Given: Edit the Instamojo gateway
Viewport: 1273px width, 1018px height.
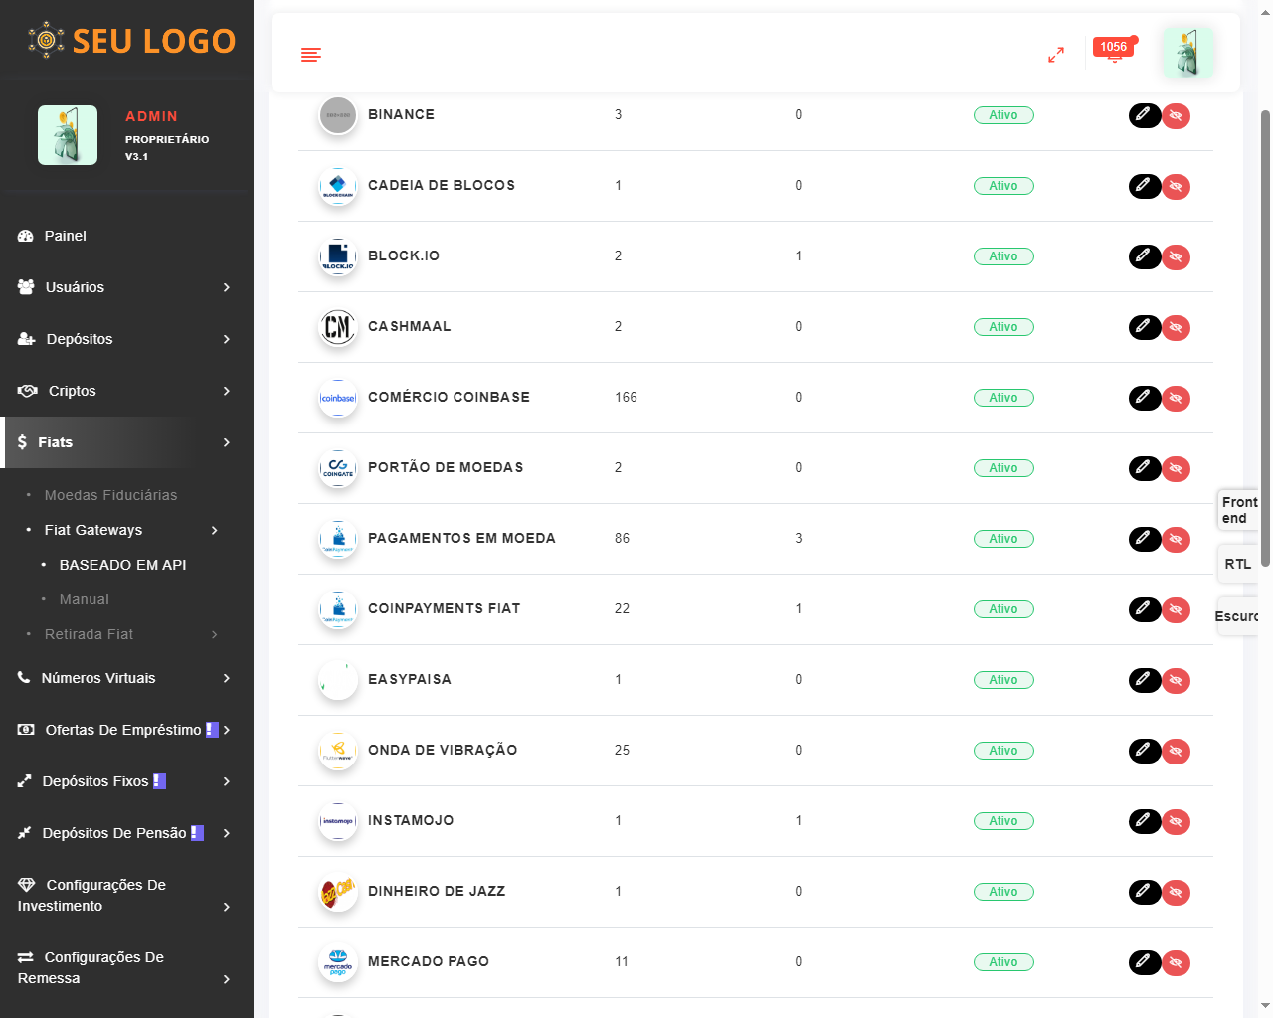Looking at the screenshot, I should point(1144,821).
